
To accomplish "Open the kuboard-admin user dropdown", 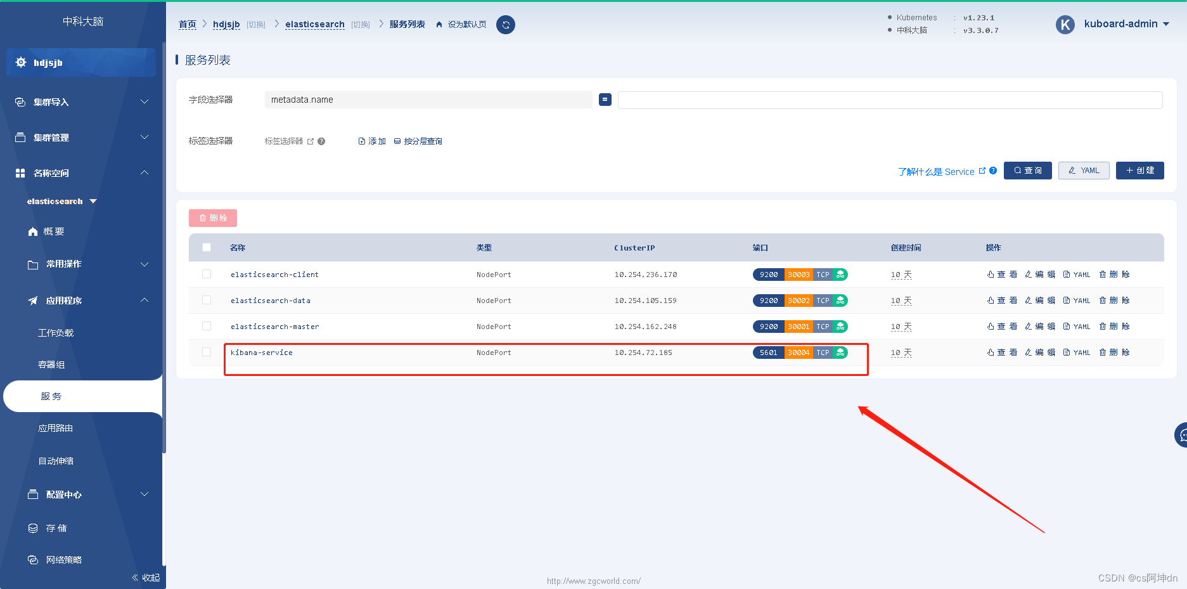I will (1127, 24).
